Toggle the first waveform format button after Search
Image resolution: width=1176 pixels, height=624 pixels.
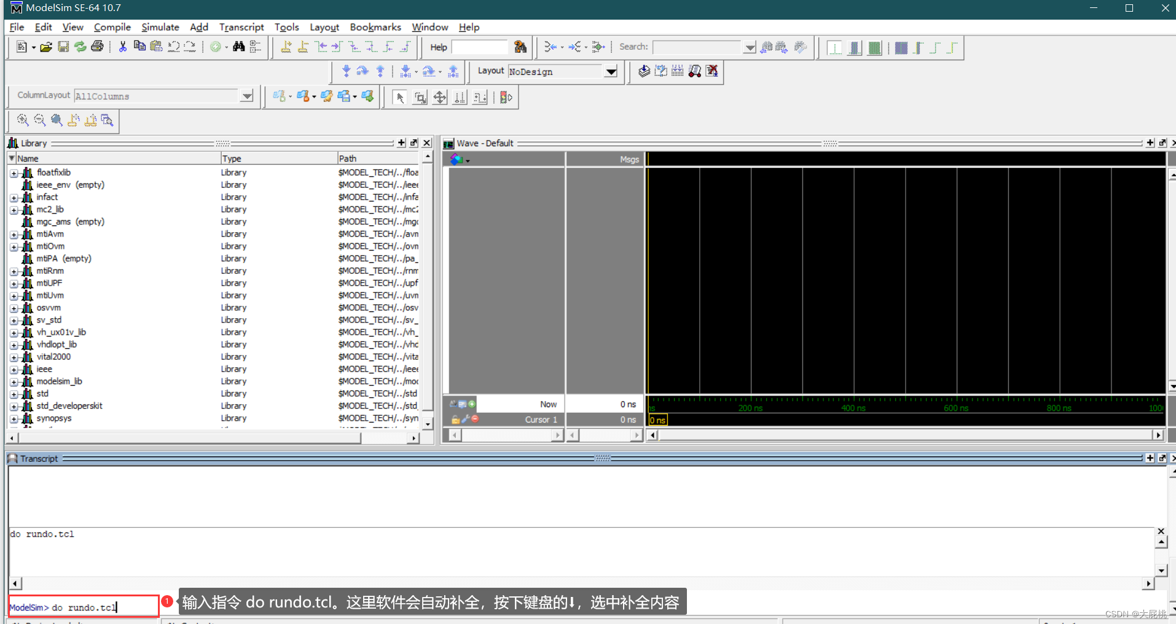[834, 48]
